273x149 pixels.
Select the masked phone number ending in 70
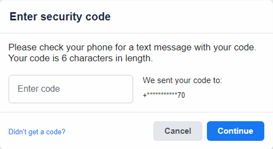pos(164,96)
